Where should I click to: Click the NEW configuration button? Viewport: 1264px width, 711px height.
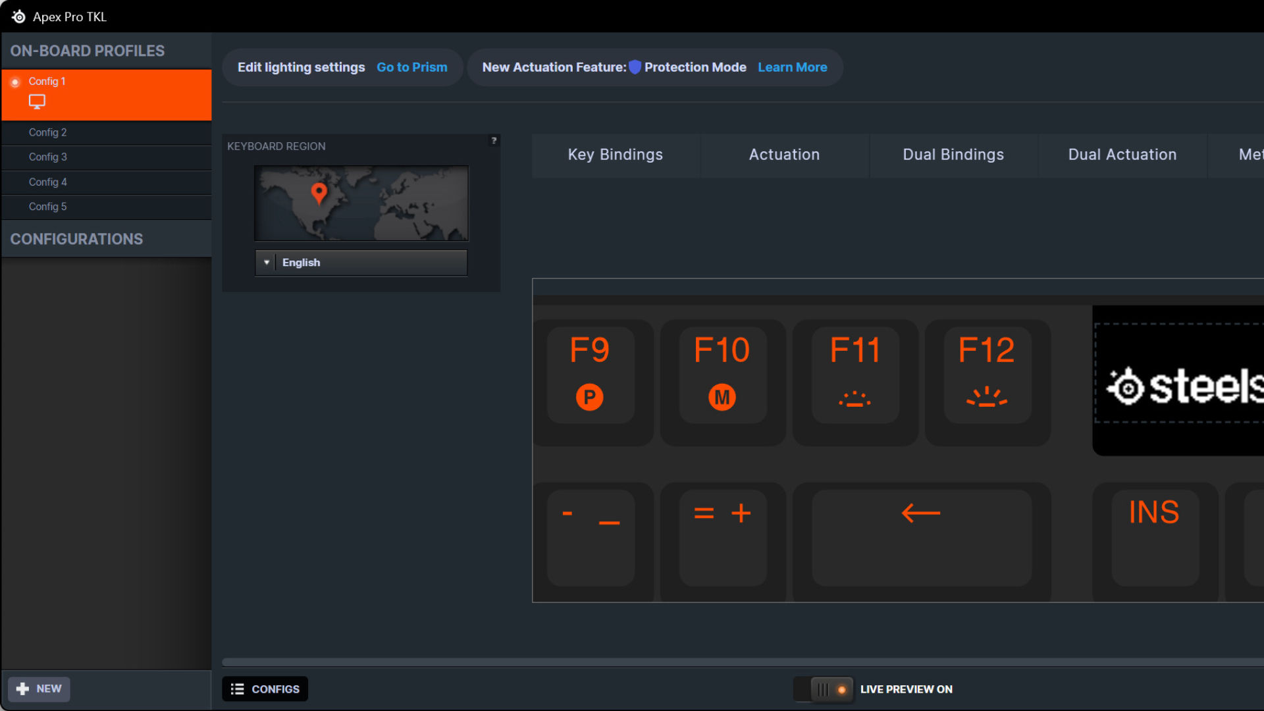39,689
